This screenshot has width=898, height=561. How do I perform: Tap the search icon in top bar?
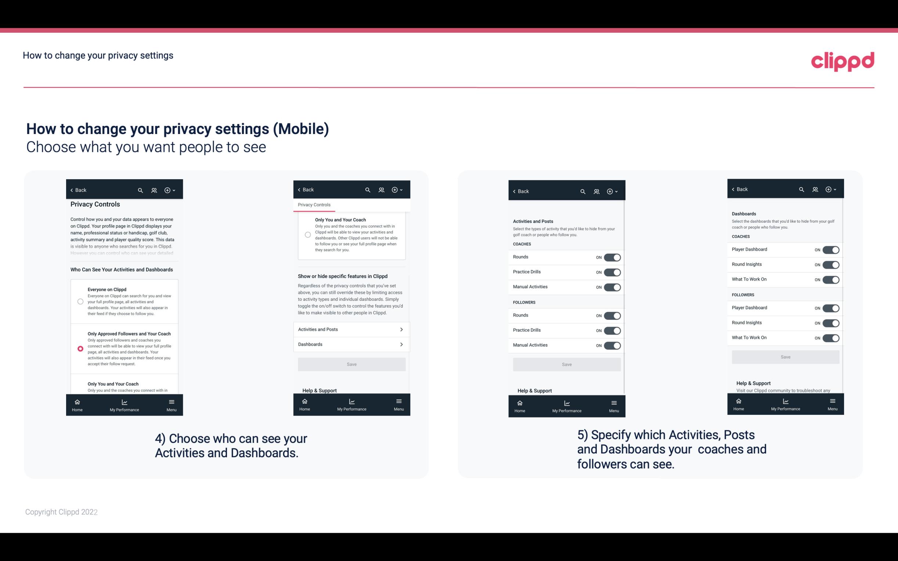(x=140, y=190)
